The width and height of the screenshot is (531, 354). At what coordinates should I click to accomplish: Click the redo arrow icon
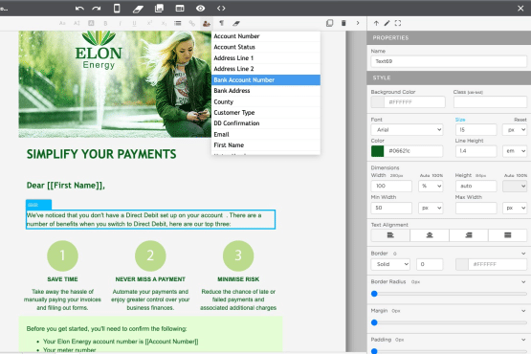[97, 9]
